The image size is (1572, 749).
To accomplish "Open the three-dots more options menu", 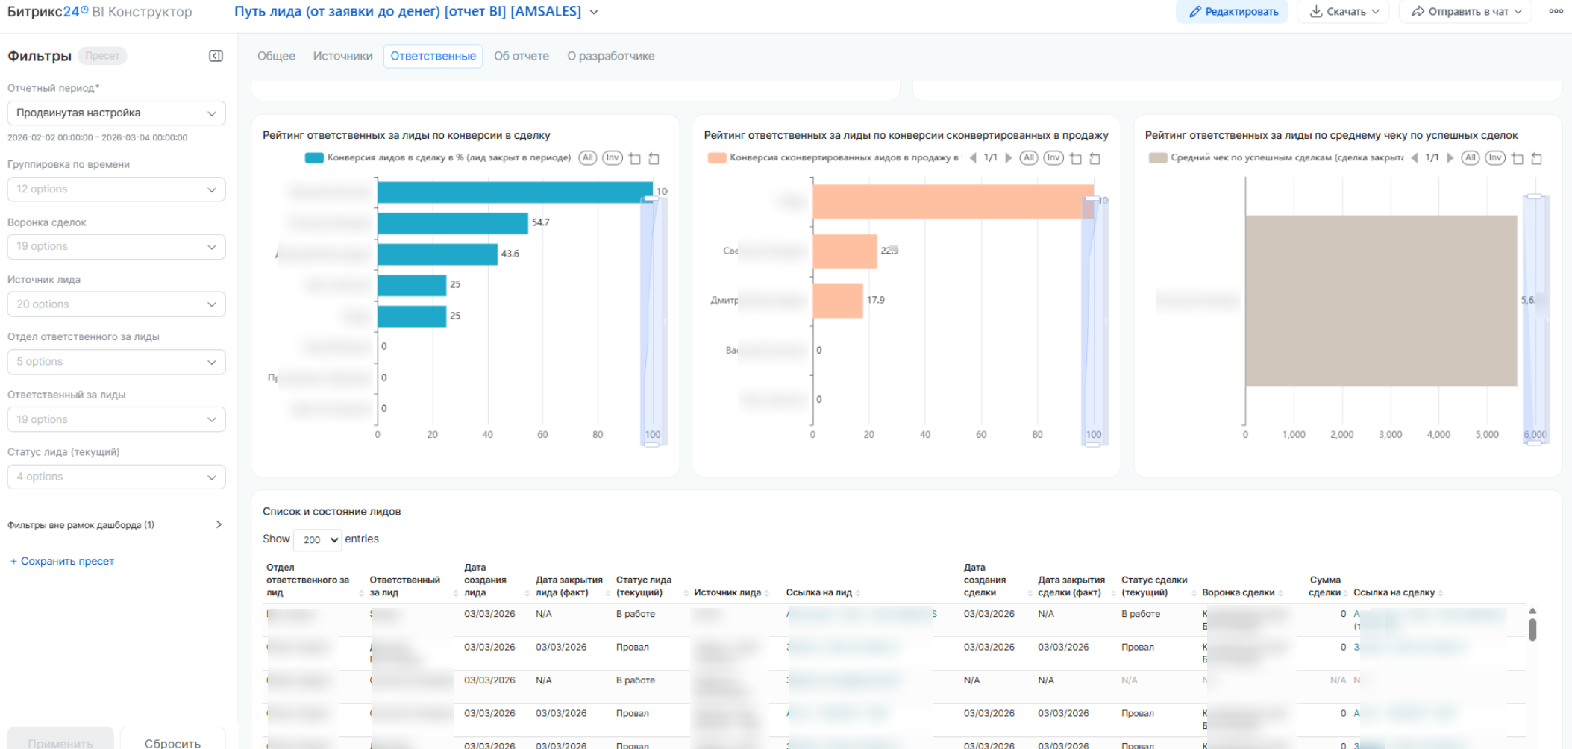I will pyautogui.click(x=1556, y=11).
